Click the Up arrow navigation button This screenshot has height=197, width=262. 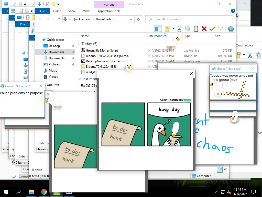(x=59, y=19)
